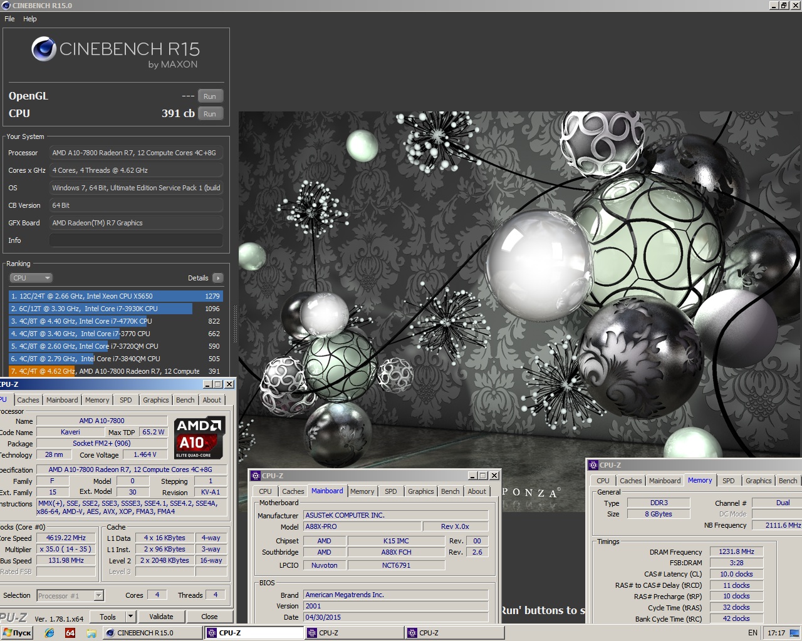Click the AMD A10 processor logo
The image size is (802, 641).
(199, 438)
